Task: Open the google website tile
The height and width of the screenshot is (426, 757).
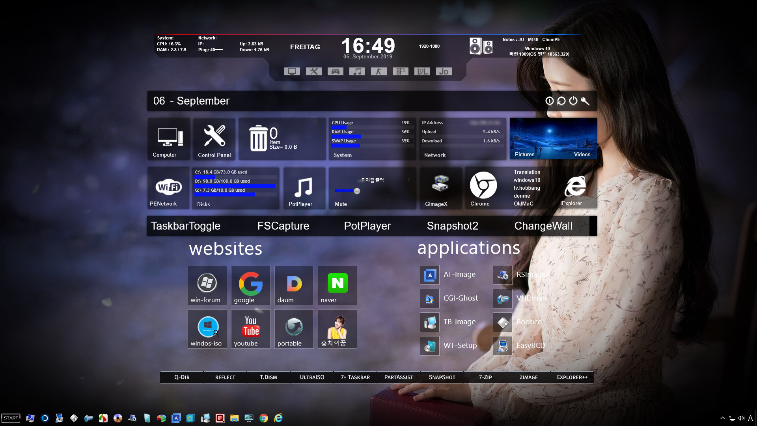Action: coord(251,285)
